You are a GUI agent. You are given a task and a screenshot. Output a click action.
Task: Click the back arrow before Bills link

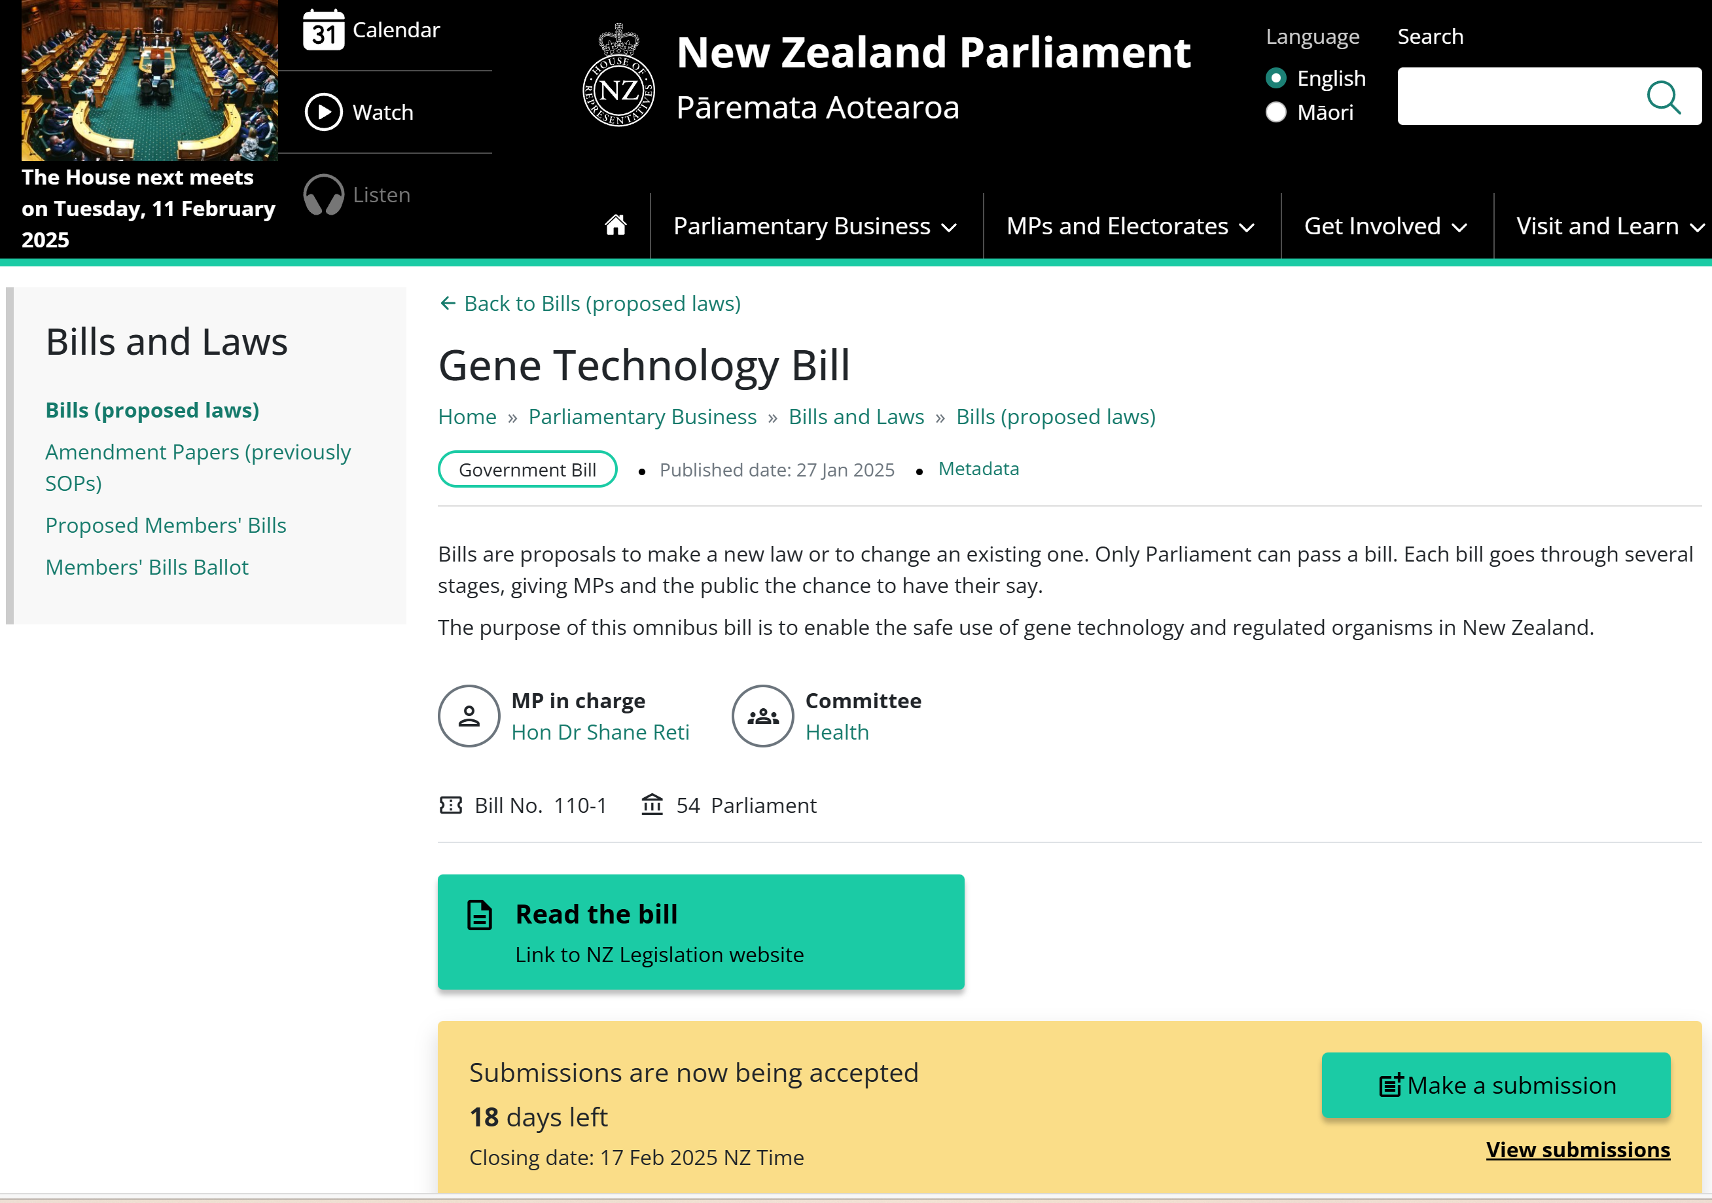pos(448,304)
